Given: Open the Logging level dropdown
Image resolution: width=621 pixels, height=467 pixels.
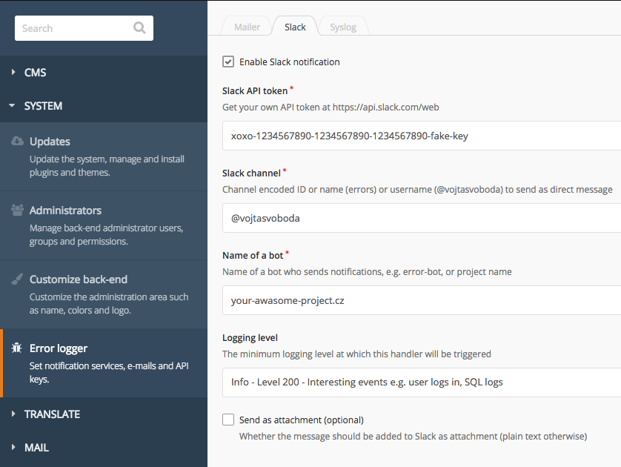Looking at the screenshot, I should [x=422, y=382].
